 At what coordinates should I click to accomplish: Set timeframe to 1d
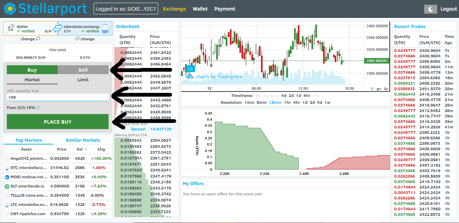click(298, 96)
